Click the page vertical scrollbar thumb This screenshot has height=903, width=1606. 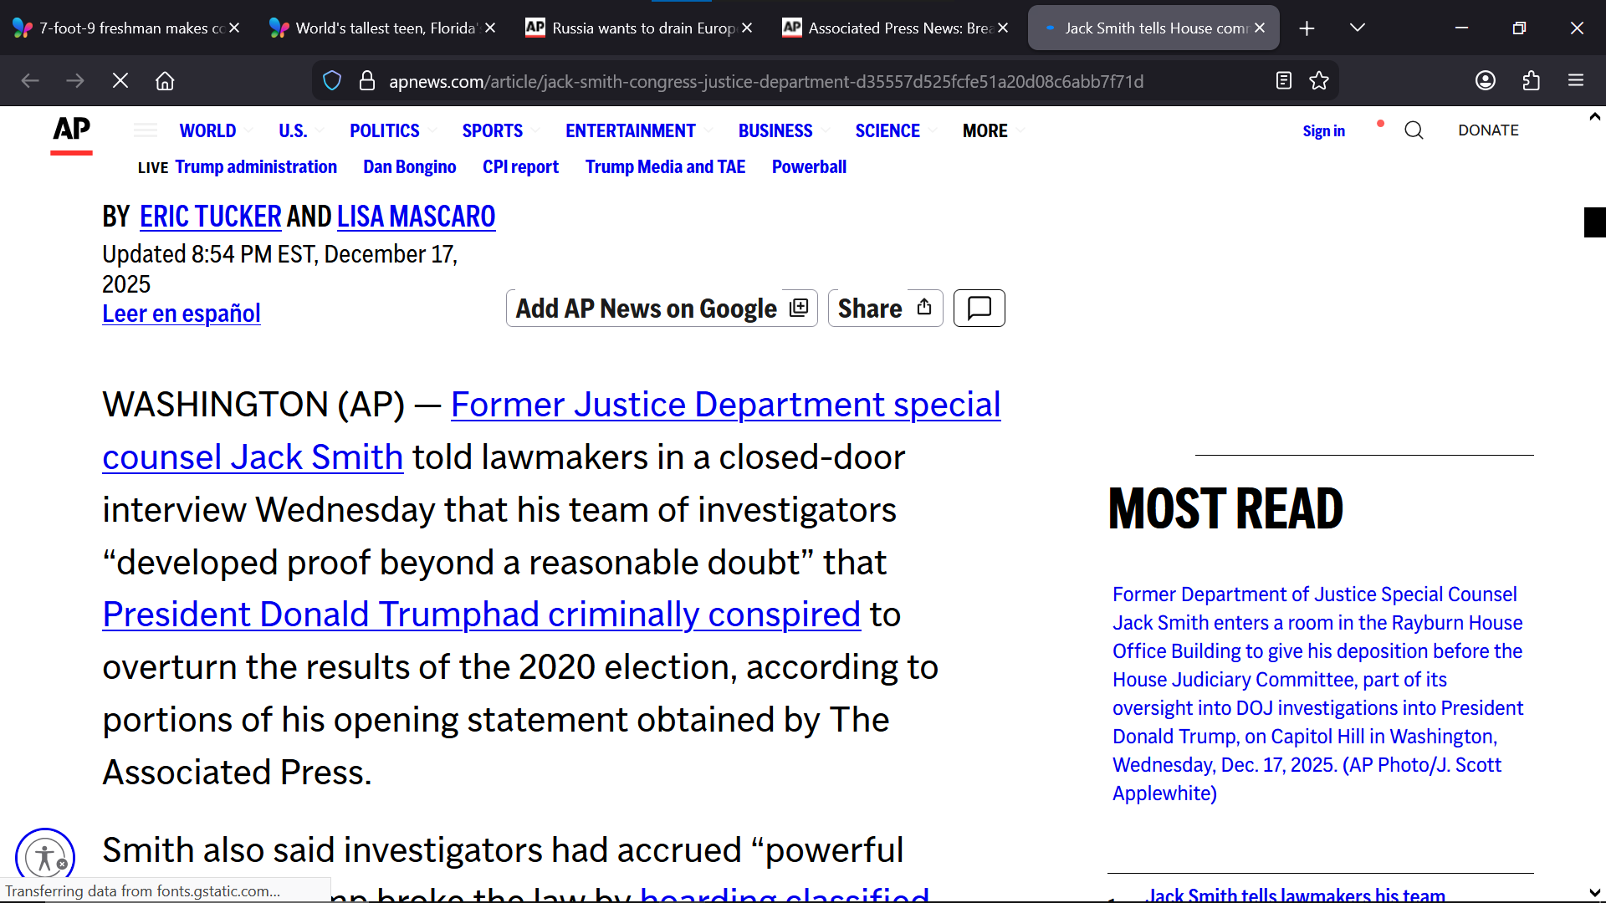pyautogui.click(x=1594, y=222)
